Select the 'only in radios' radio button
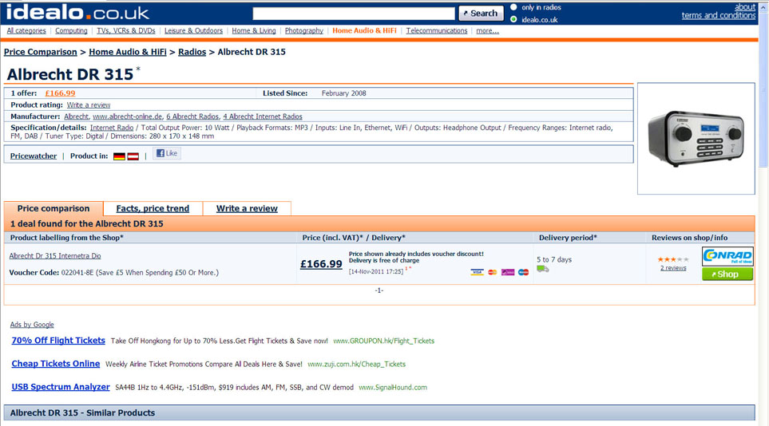This screenshot has height=426, width=769. point(513,7)
